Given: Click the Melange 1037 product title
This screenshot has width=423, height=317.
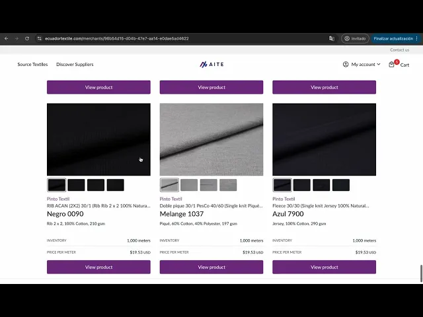Looking at the screenshot, I should pyautogui.click(x=182, y=214).
